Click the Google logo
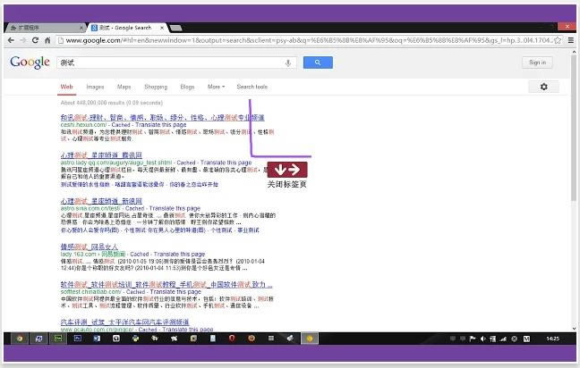Viewport: 580px width, 368px height. tap(30, 63)
